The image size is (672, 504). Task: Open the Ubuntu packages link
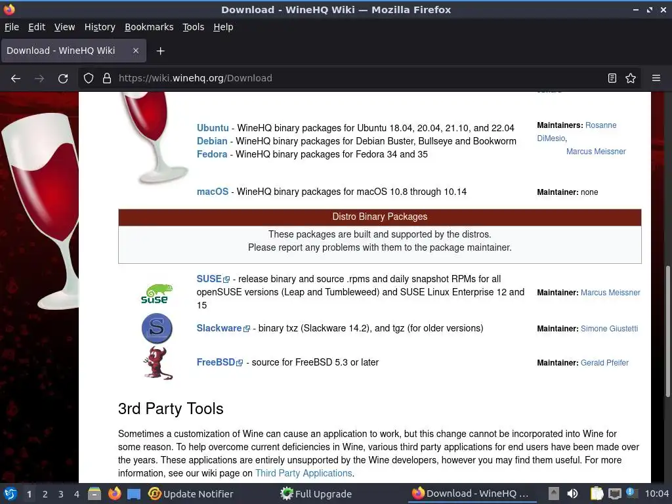coord(213,128)
